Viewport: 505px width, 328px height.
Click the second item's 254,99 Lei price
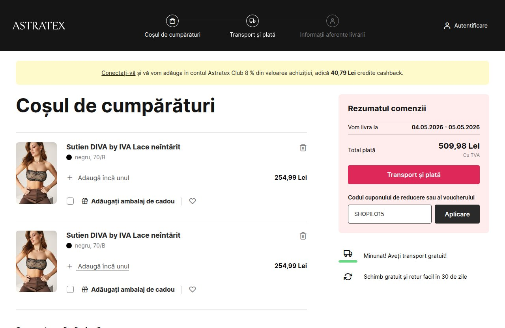[291, 266]
